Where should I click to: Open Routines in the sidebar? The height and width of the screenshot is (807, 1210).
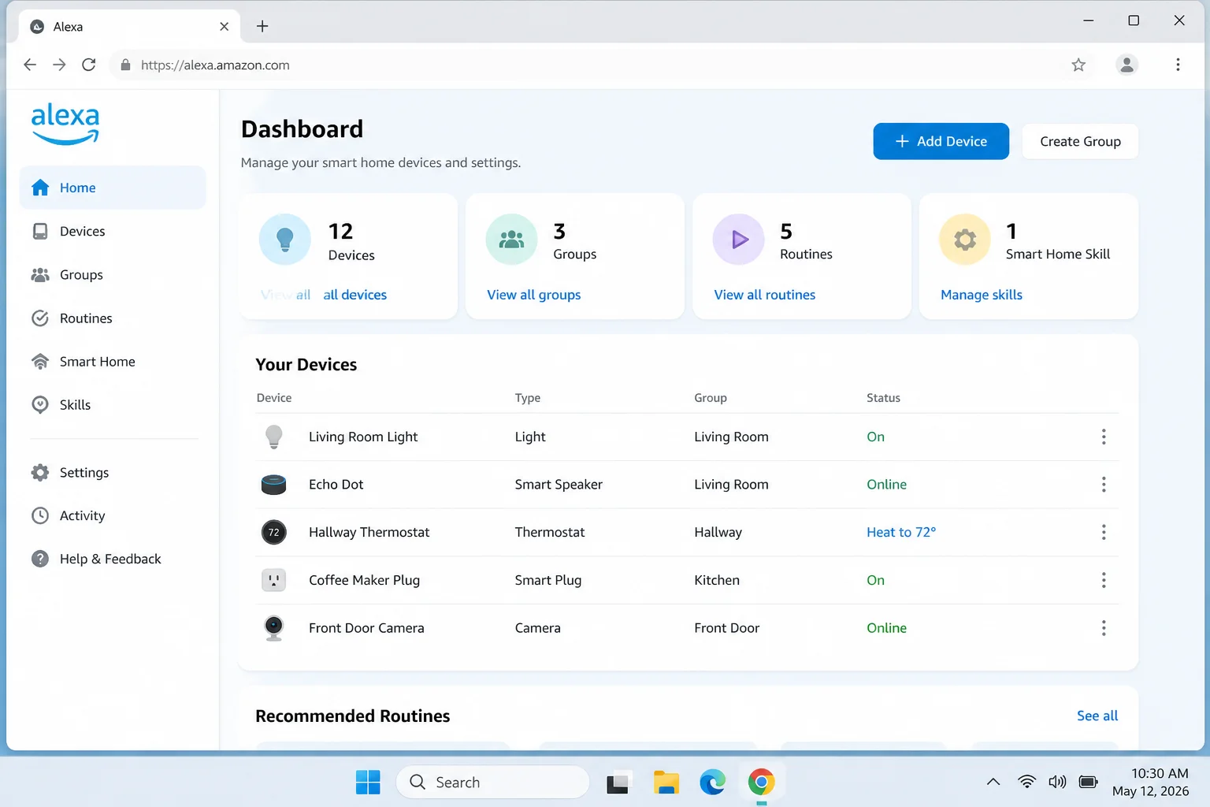pyautogui.click(x=113, y=318)
